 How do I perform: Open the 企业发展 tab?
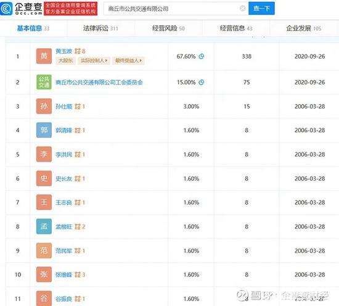(304, 28)
